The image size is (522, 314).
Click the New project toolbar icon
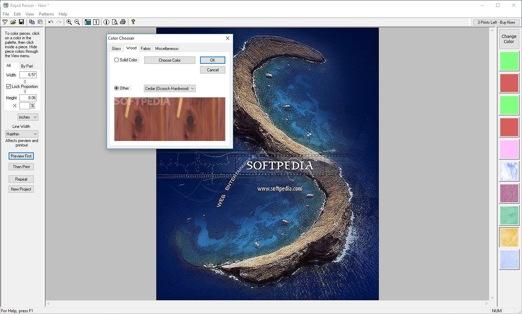[x=5, y=22]
